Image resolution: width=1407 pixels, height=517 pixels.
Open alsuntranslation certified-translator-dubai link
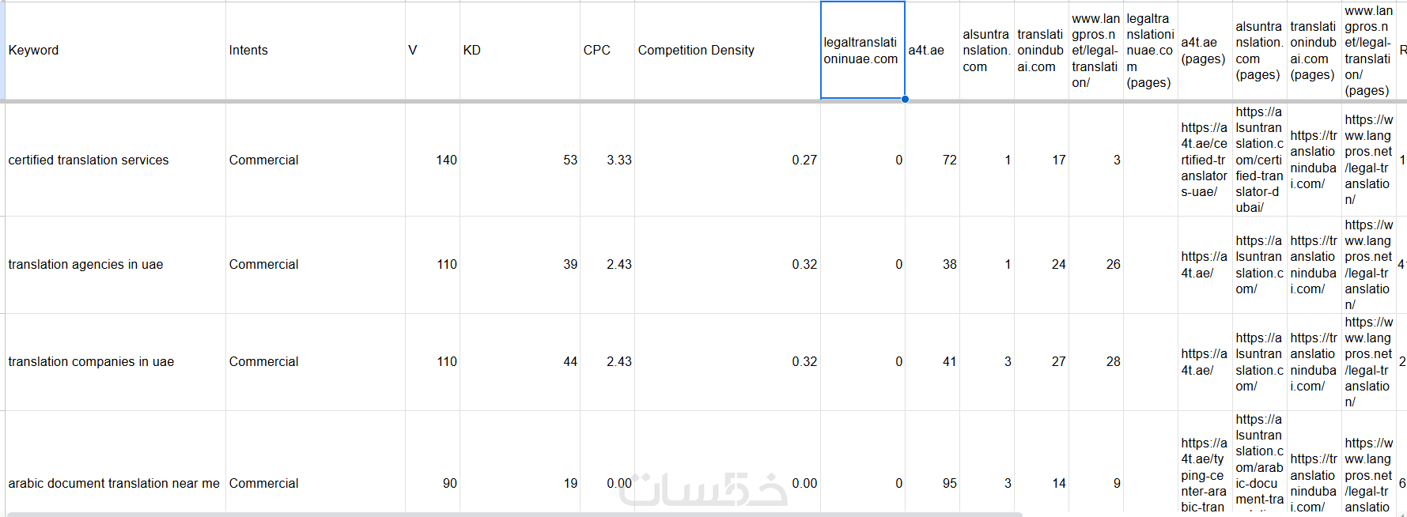pos(1259,160)
